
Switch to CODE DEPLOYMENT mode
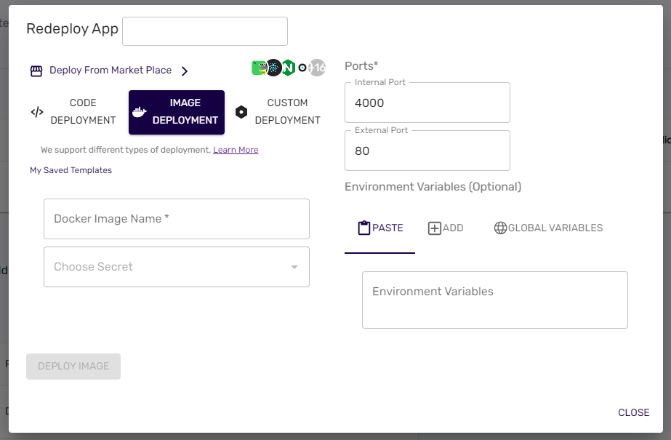(x=82, y=112)
